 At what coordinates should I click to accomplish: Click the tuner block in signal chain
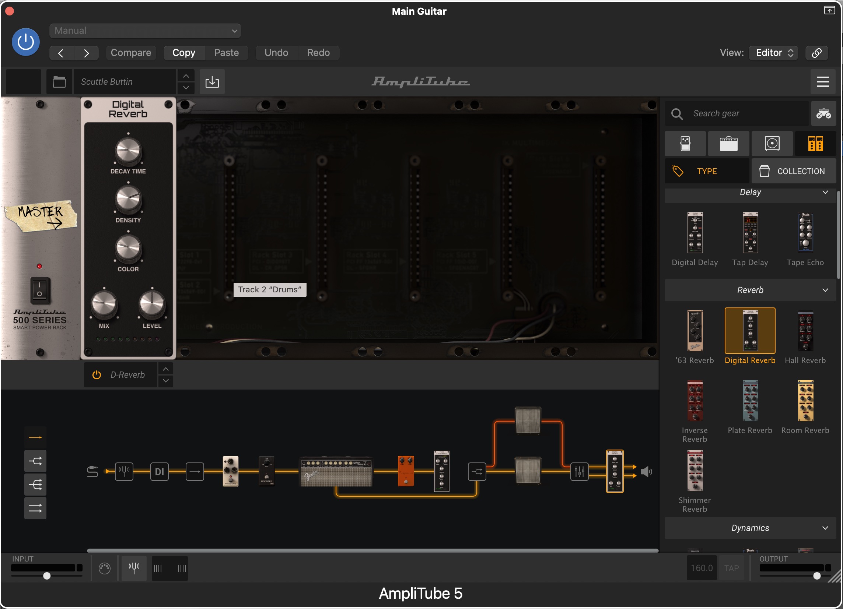point(124,472)
